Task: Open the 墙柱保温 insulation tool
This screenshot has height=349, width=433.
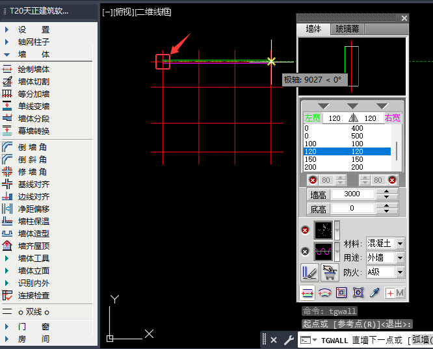Action: [26, 221]
